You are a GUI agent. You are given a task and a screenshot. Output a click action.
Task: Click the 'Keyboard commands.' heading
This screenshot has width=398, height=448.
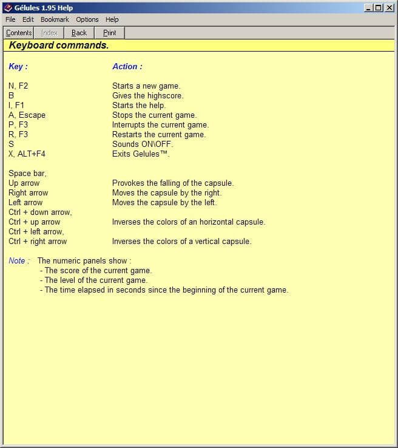59,45
